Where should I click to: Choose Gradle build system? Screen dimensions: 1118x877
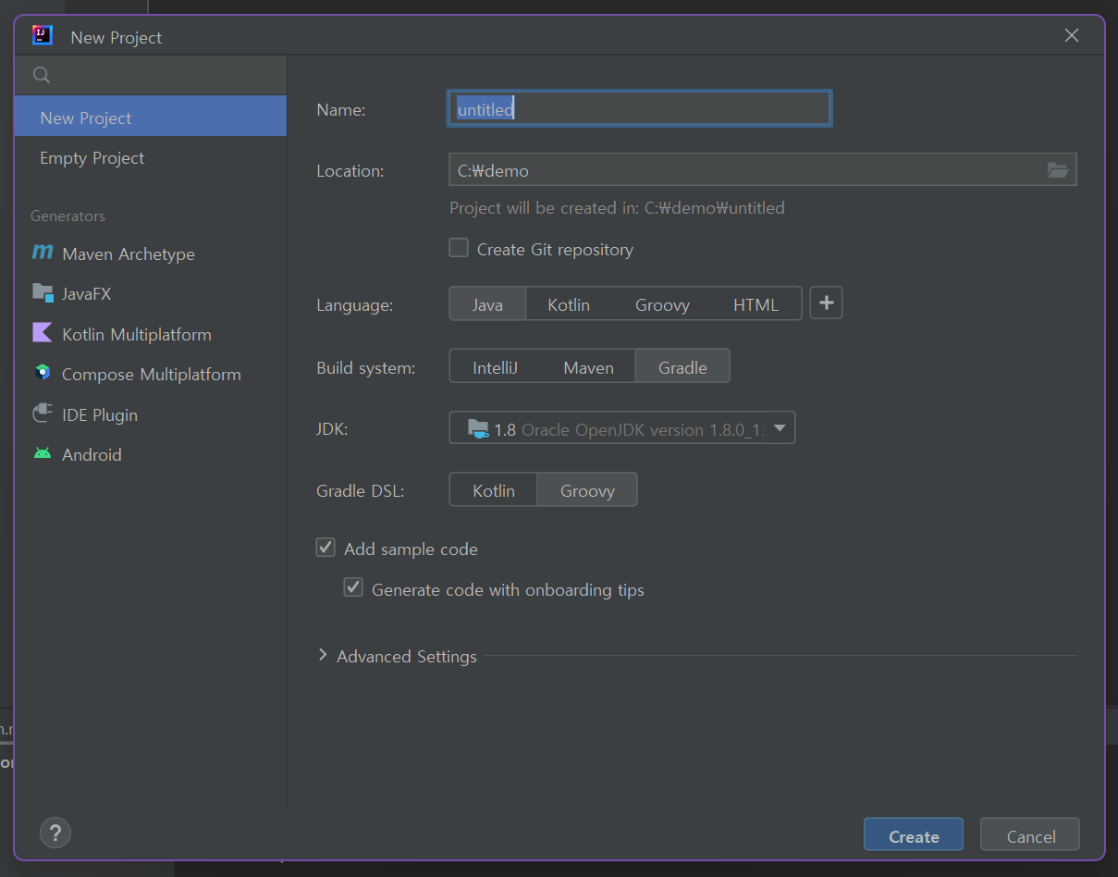[682, 367]
